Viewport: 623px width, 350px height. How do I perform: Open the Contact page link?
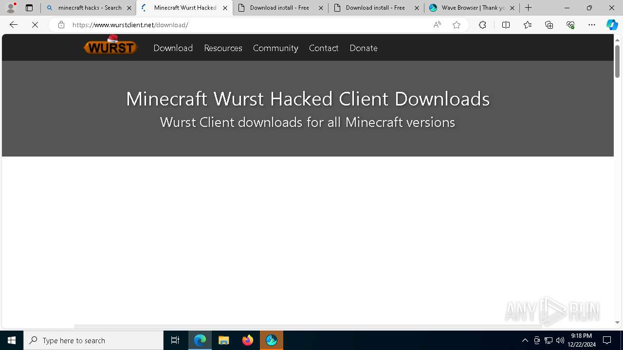pyautogui.click(x=324, y=48)
